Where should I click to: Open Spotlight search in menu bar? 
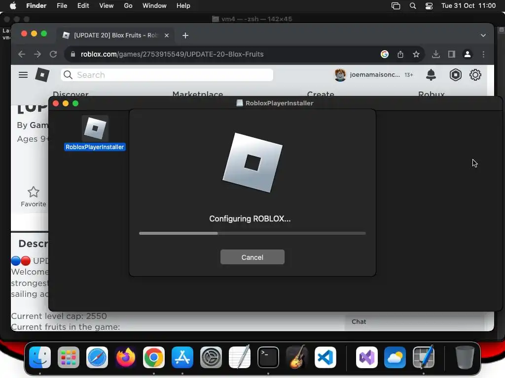[413, 6]
